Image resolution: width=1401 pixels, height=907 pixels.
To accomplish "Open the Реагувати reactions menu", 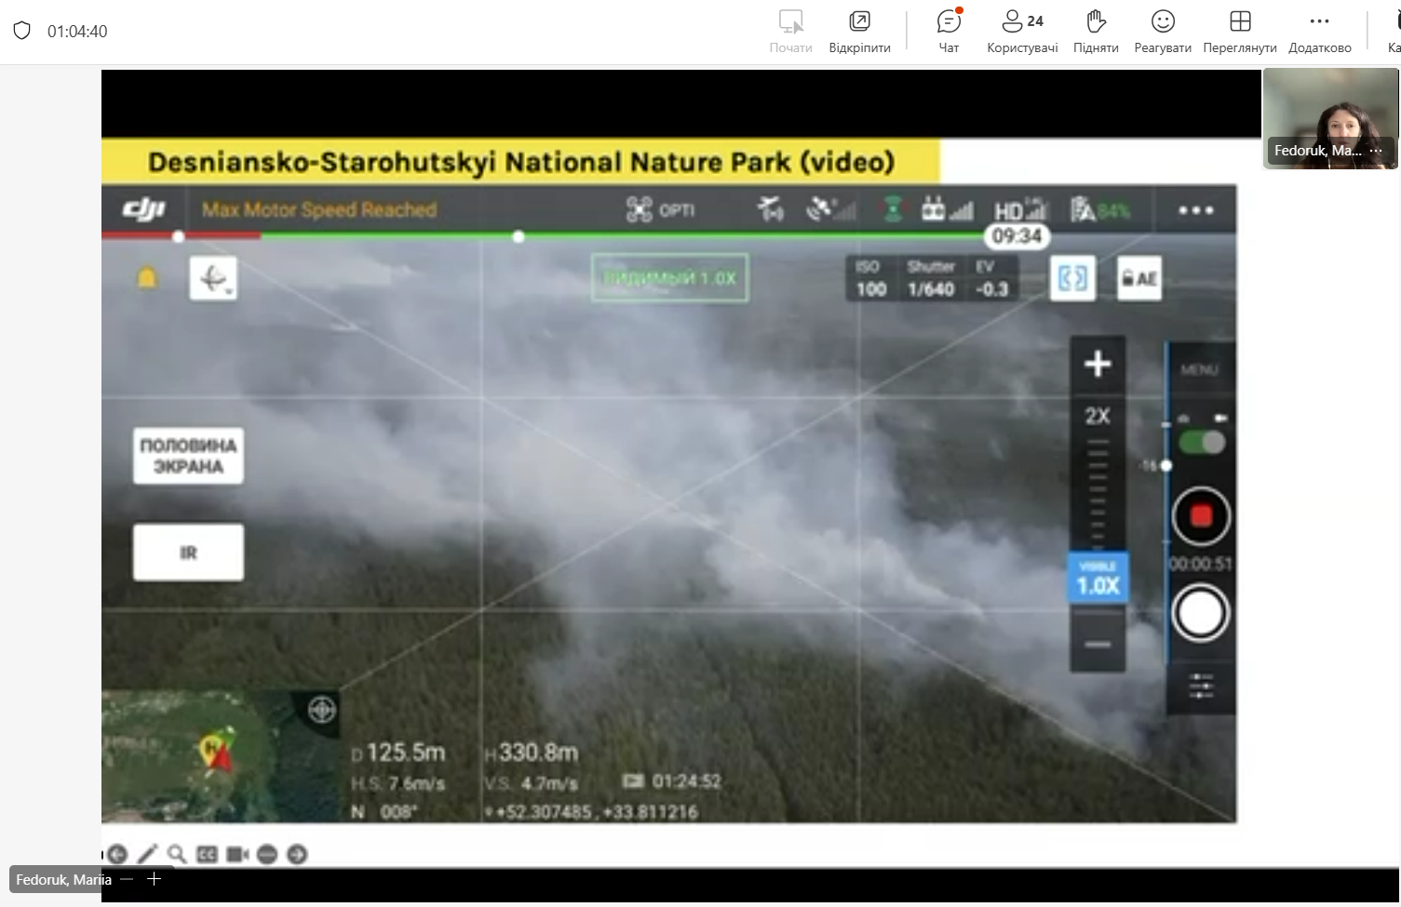I will point(1163,31).
